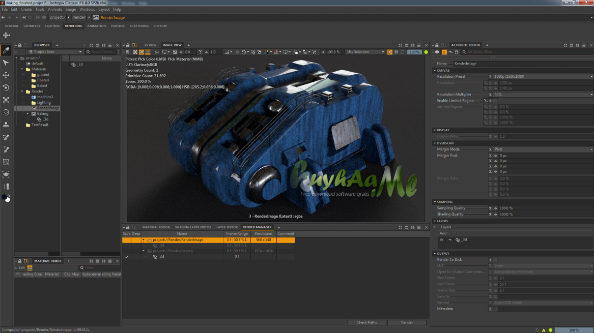Screen dimensions: 594x333
Task: Toggle the highlighted orange teapot render icon
Action: point(142,52)
